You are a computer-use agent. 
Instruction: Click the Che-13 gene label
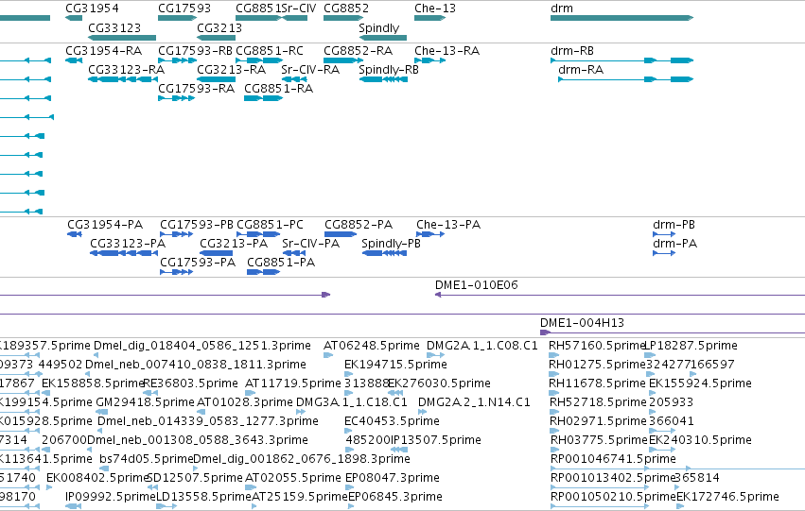tap(435, 9)
